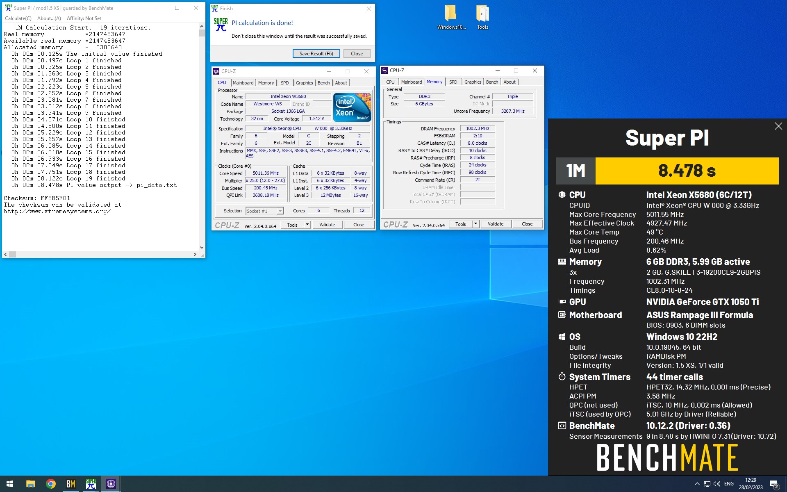Save the PI result with F6 button
The width and height of the screenshot is (787, 492).
(x=316, y=54)
